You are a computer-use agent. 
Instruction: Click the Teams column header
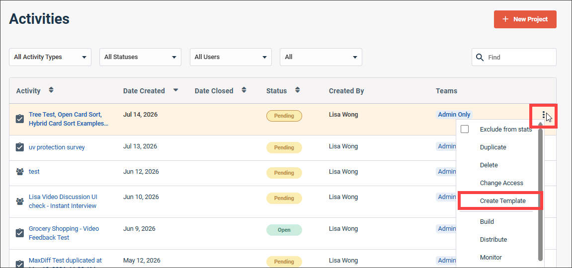[x=446, y=91]
